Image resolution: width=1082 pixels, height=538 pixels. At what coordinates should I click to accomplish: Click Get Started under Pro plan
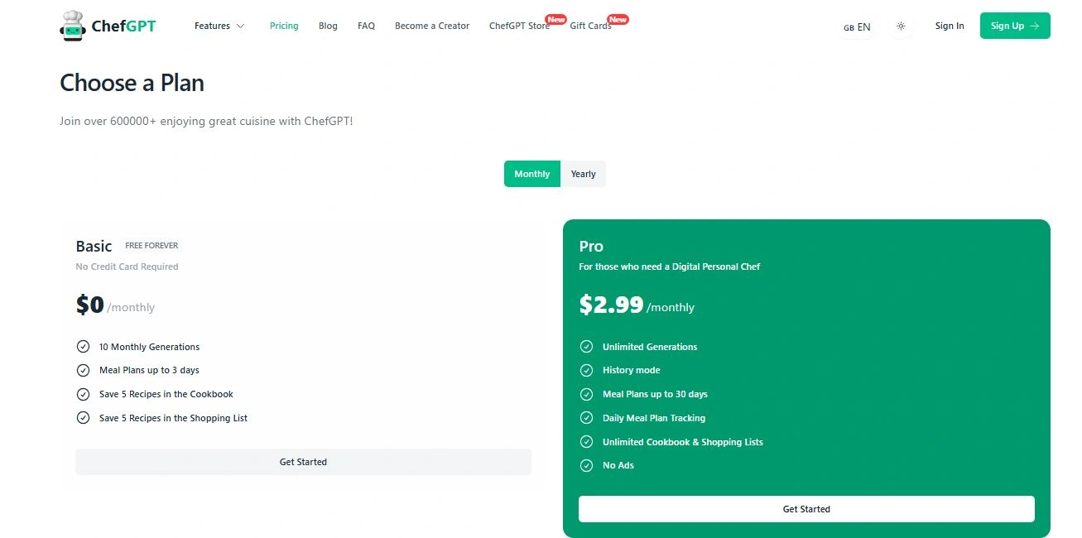[806, 509]
